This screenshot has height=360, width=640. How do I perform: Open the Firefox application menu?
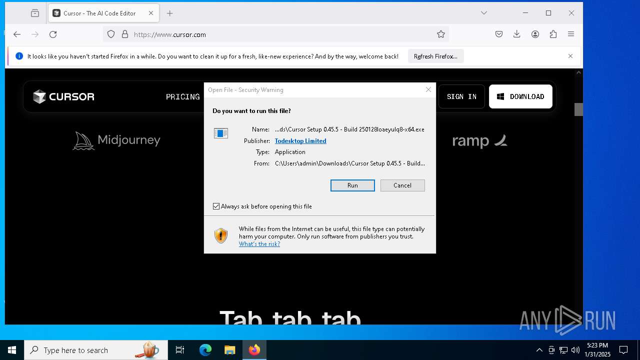tap(571, 34)
